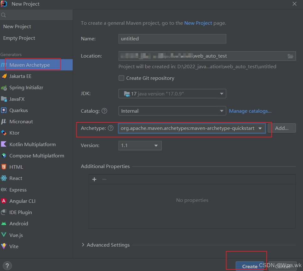
Task: Open Manage catalogs link
Action: click(250, 111)
